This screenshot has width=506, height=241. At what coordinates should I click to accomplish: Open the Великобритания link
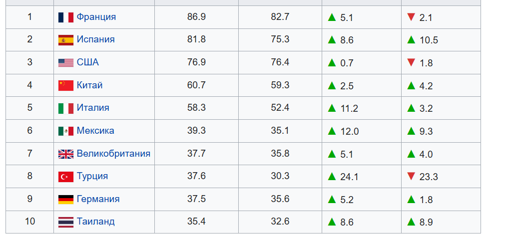(113, 154)
